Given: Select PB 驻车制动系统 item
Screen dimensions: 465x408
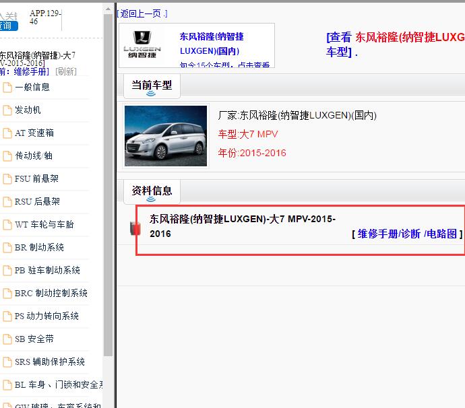Looking at the screenshot, I should point(47,270).
